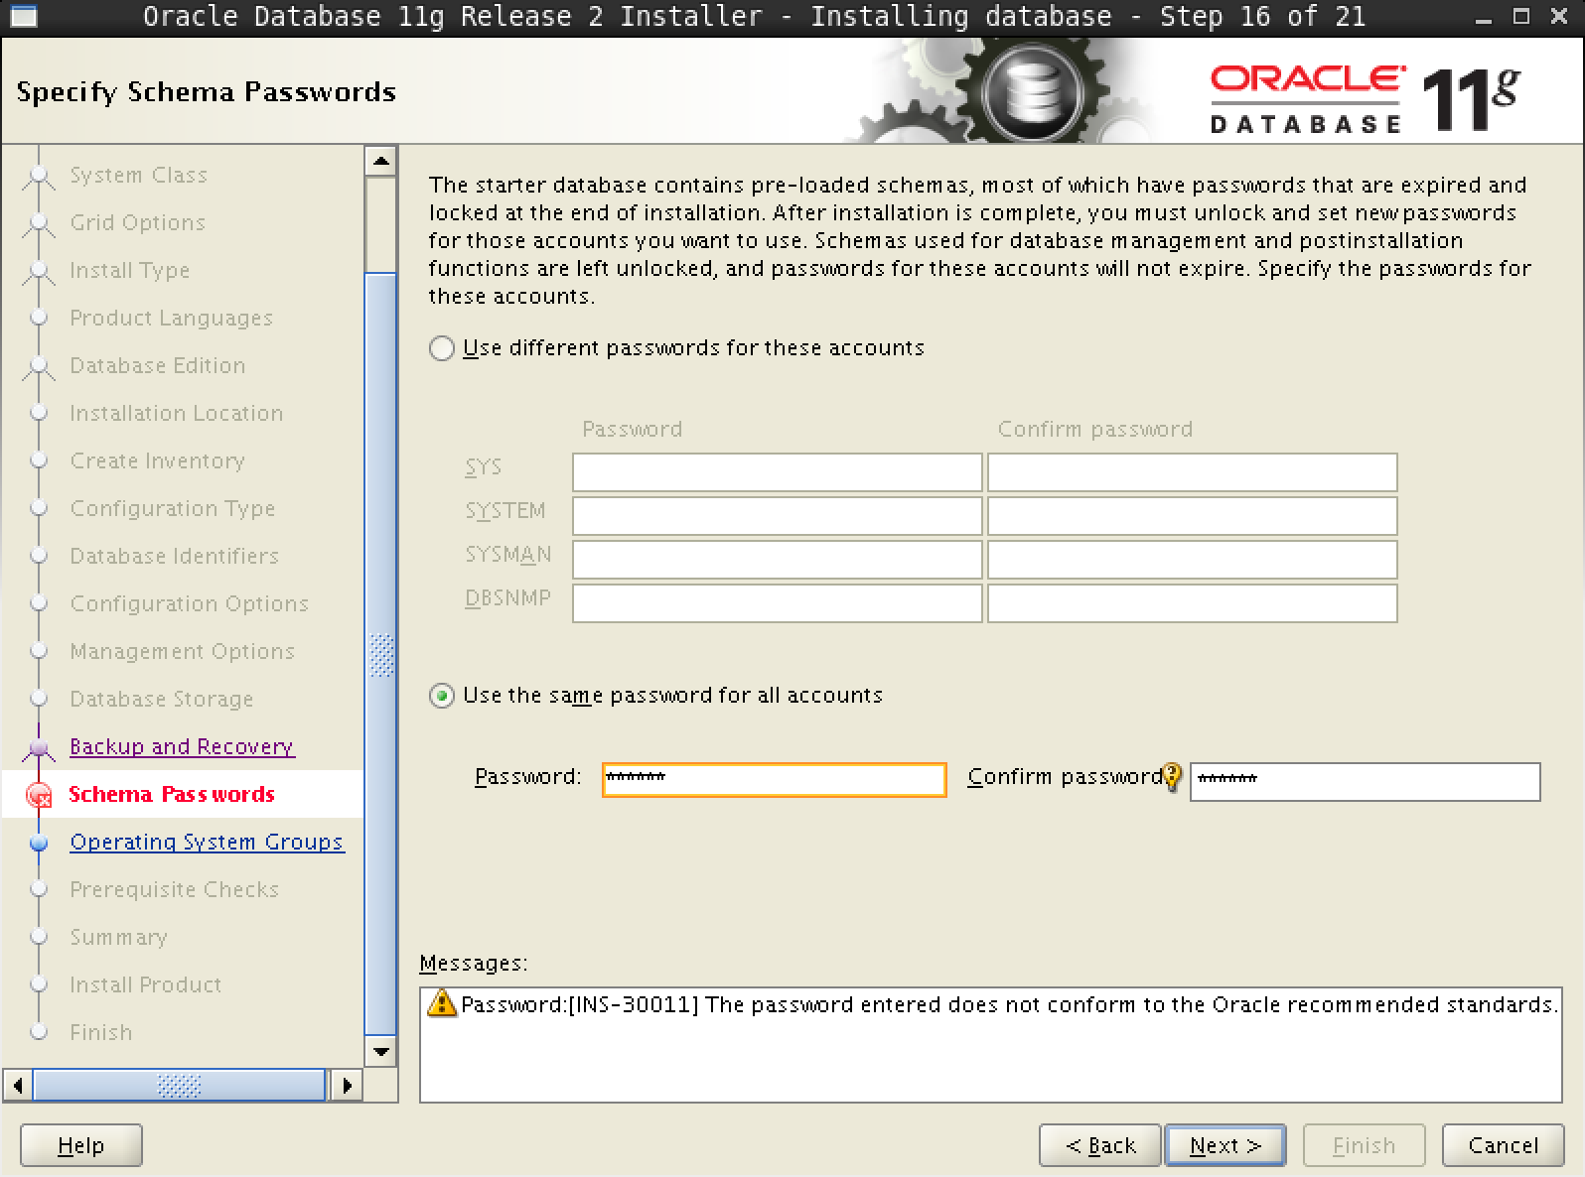Open installer Help
Image resolution: width=1585 pixels, height=1177 pixels.
[80, 1145]
